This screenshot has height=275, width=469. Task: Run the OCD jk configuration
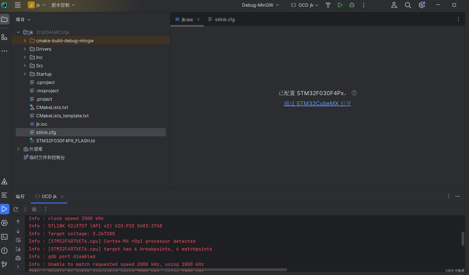tap(340, 5)
